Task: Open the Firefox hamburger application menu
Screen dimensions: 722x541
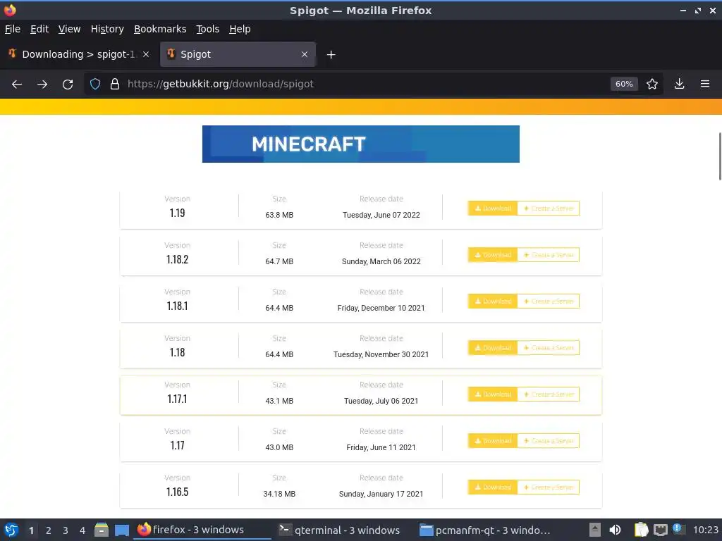Action: point(705,85)
